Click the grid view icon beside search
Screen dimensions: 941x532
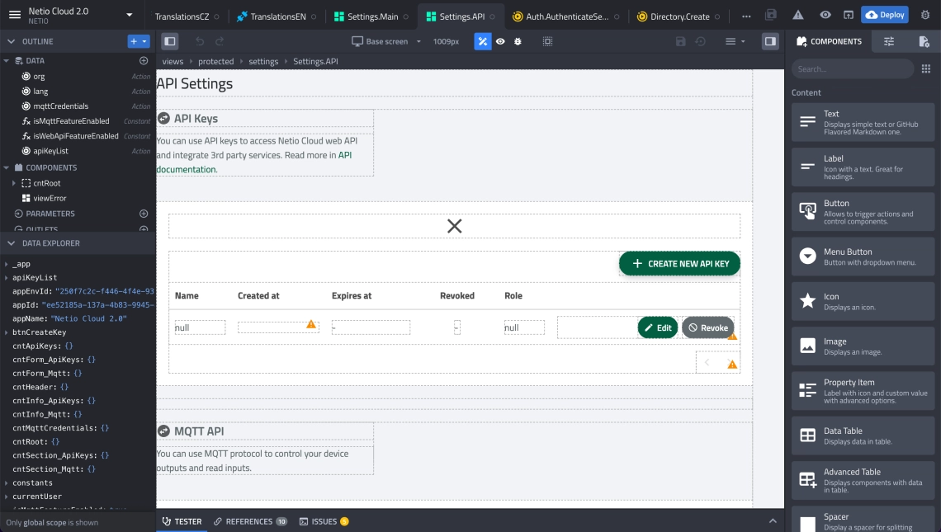(x=925, y=69)
